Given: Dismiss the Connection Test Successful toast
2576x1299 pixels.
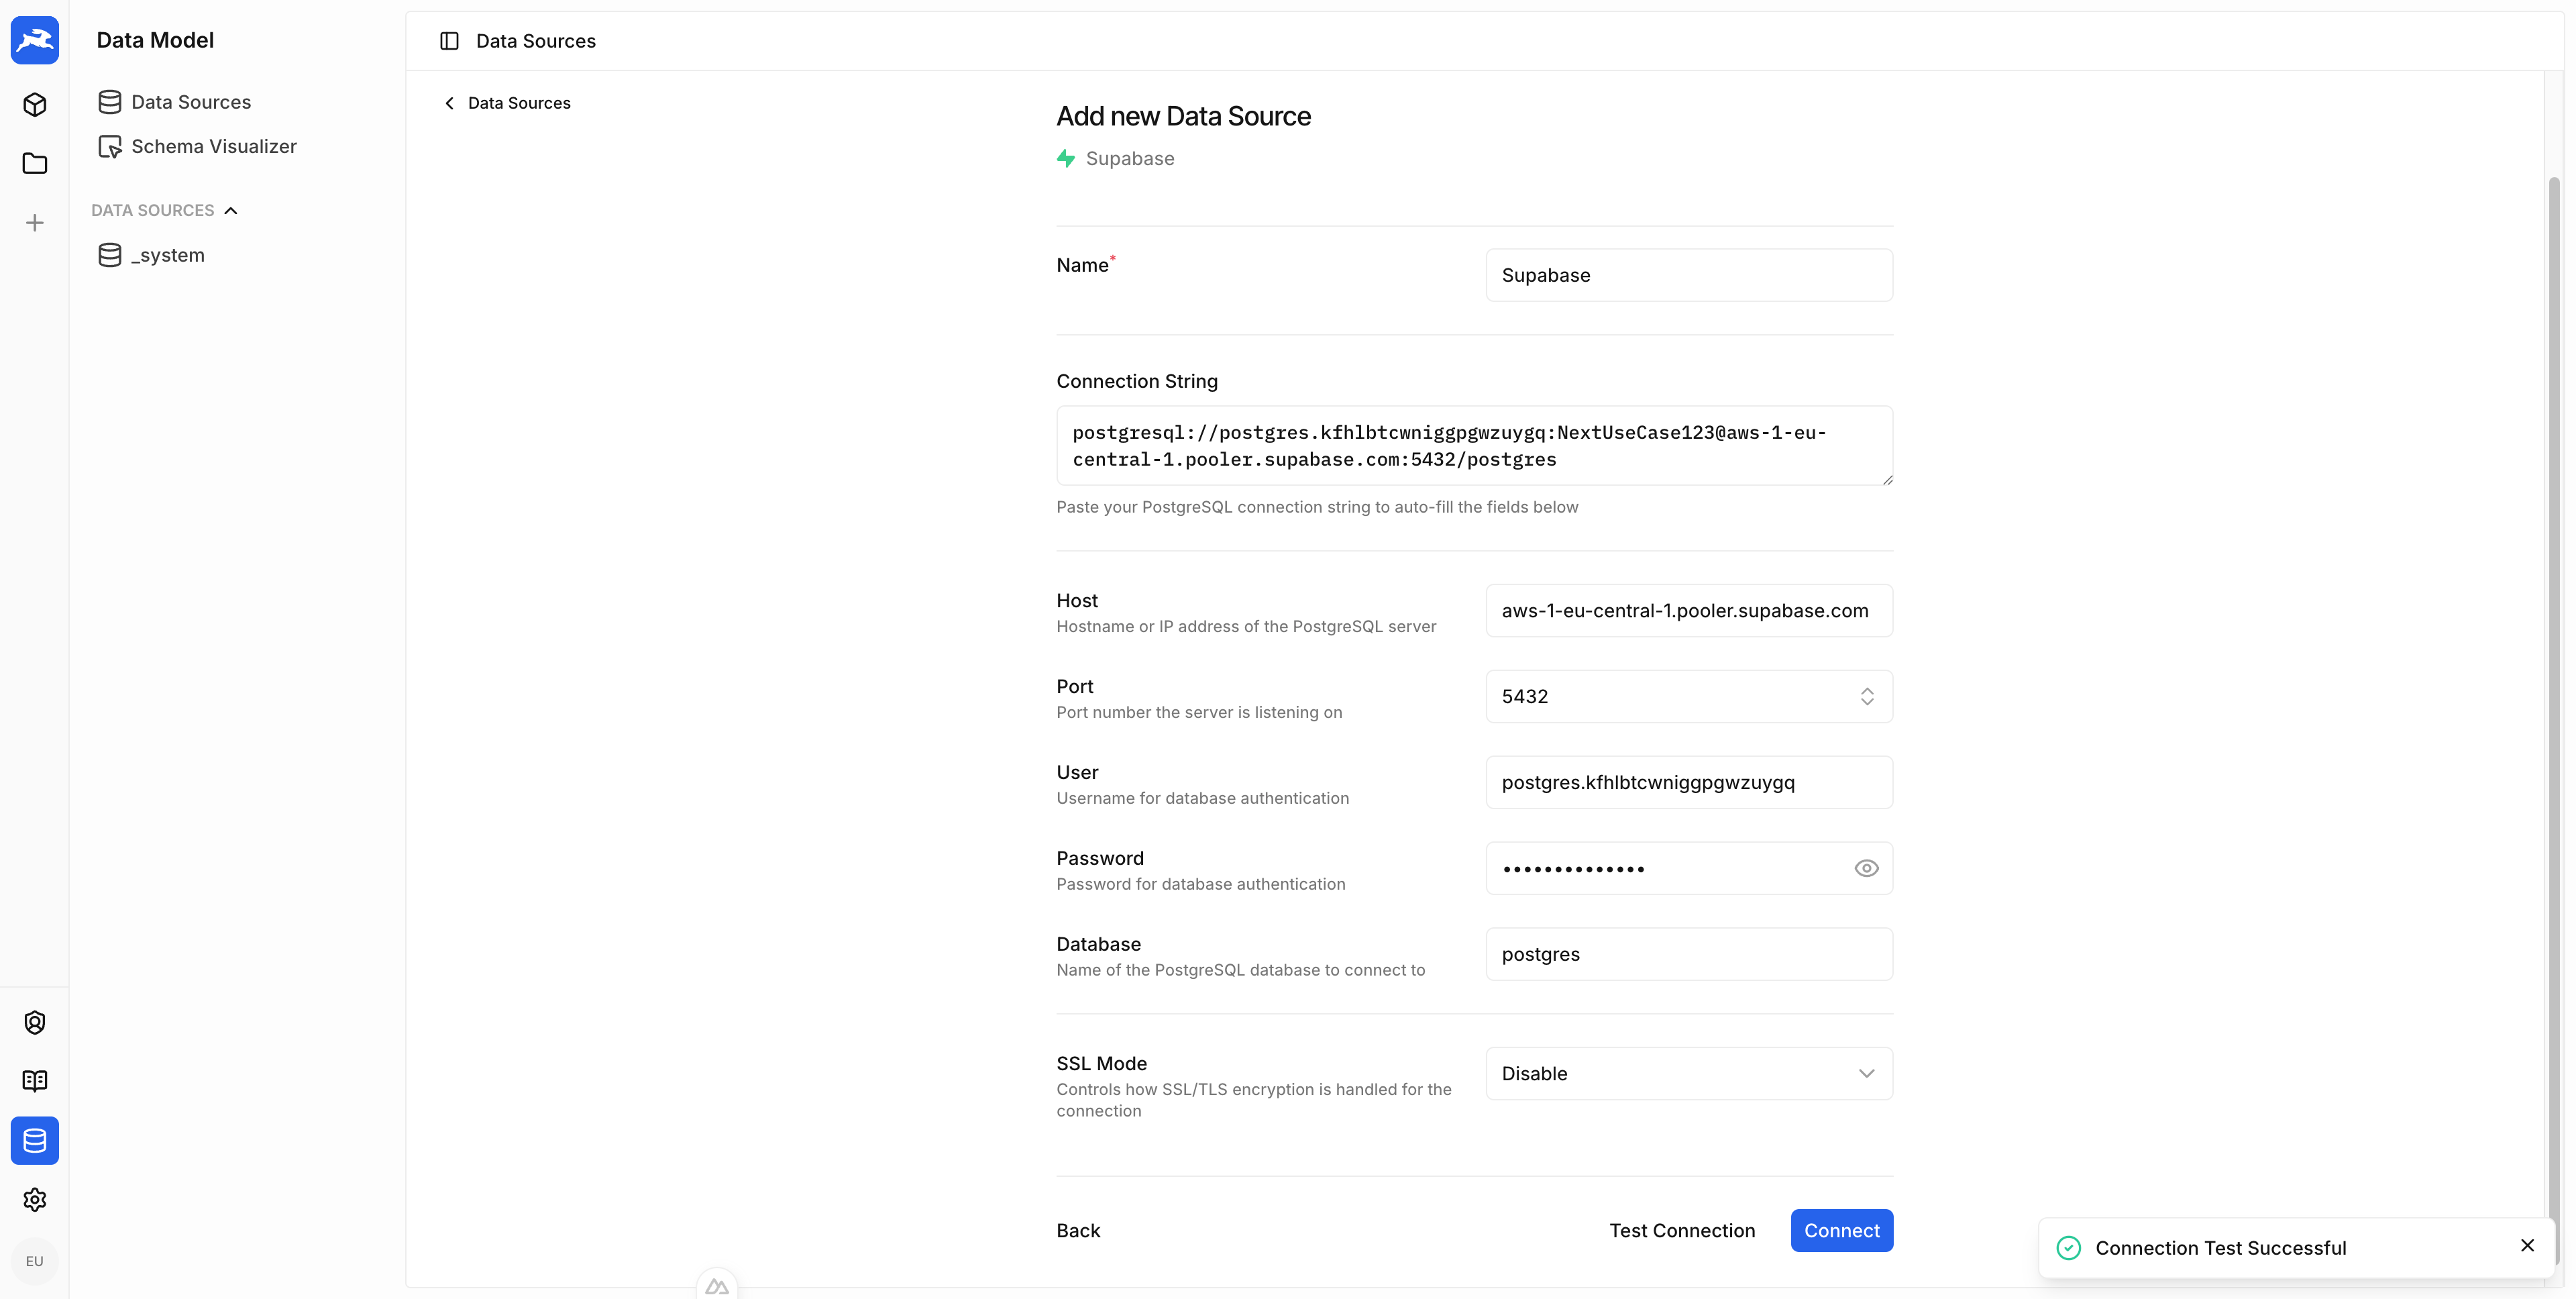Looking at the screenshot, I should 2527,1246.
